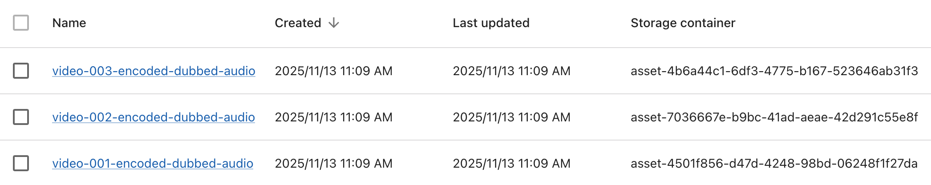Click Created date of video-003 row
This screenshot has height=185, width=931.
point(333,71)
